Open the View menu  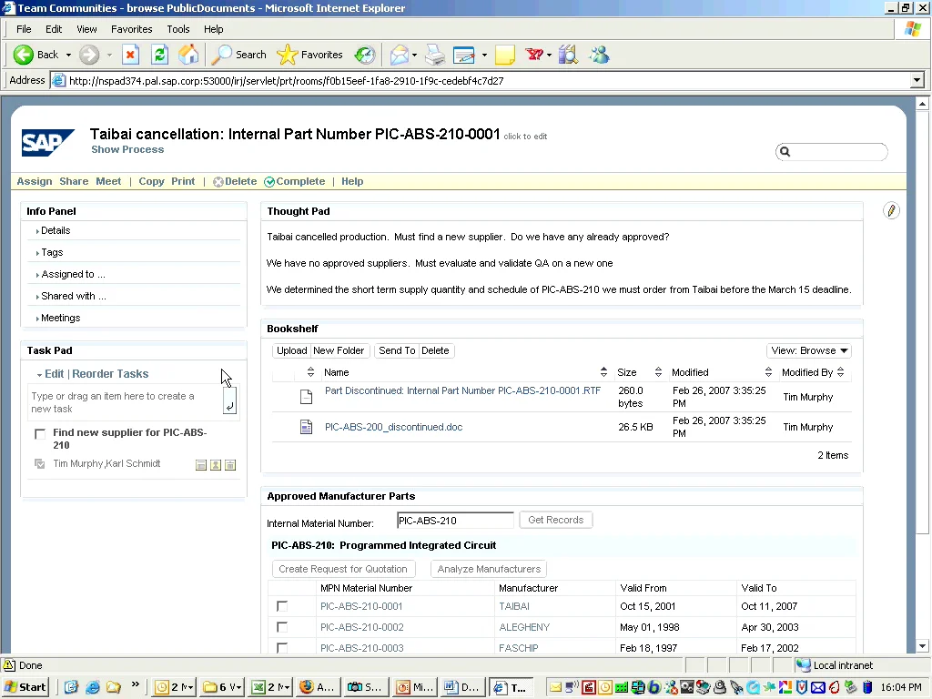(x=86, y=29)
